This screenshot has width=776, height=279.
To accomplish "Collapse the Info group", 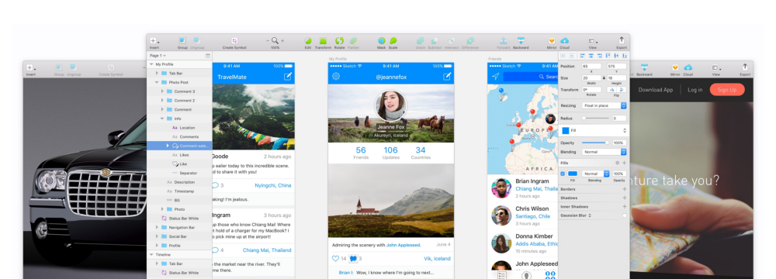I will point(162,119).
